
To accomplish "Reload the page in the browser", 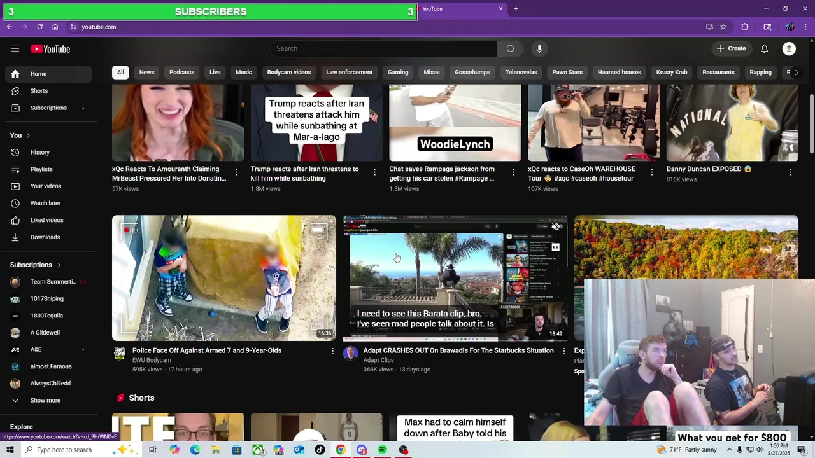I will (39, 27).
